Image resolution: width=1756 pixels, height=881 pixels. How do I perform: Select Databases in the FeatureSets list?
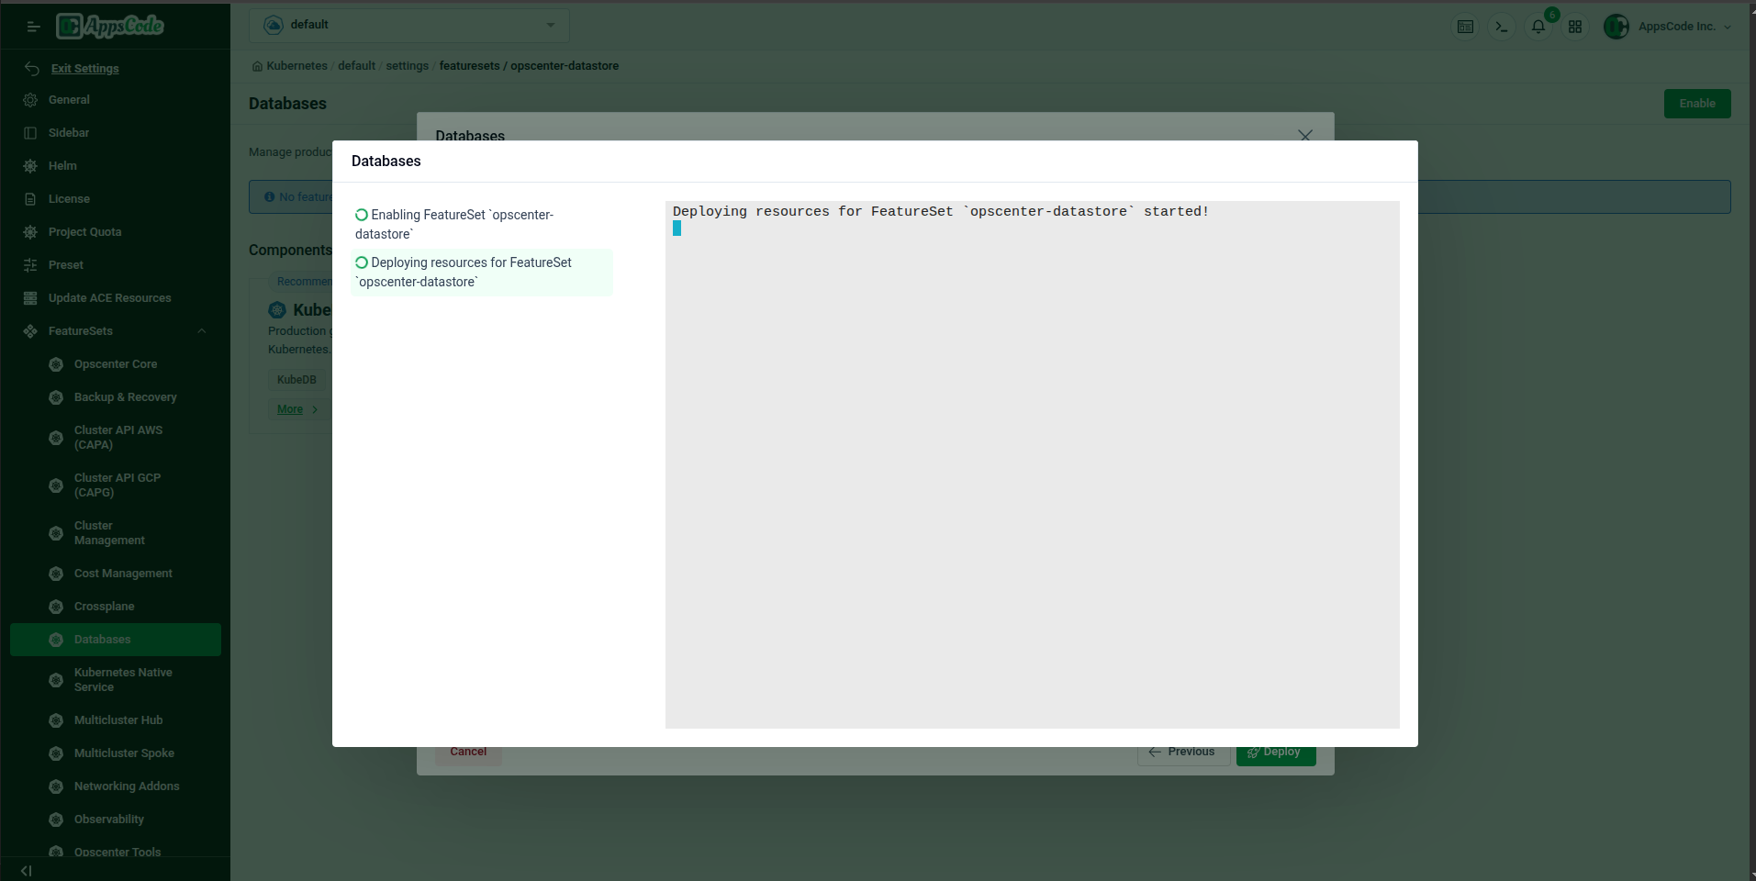[x=101, y=639]
